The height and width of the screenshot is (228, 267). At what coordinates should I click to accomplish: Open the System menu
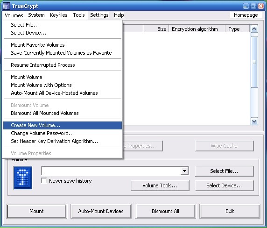click(36, 15)
